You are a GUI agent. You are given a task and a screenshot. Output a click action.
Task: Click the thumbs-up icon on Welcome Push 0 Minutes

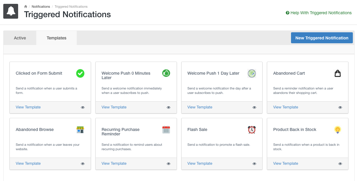(x=166, y=73)
